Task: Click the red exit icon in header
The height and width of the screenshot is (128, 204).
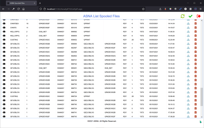Action: (x=198, y=16)
